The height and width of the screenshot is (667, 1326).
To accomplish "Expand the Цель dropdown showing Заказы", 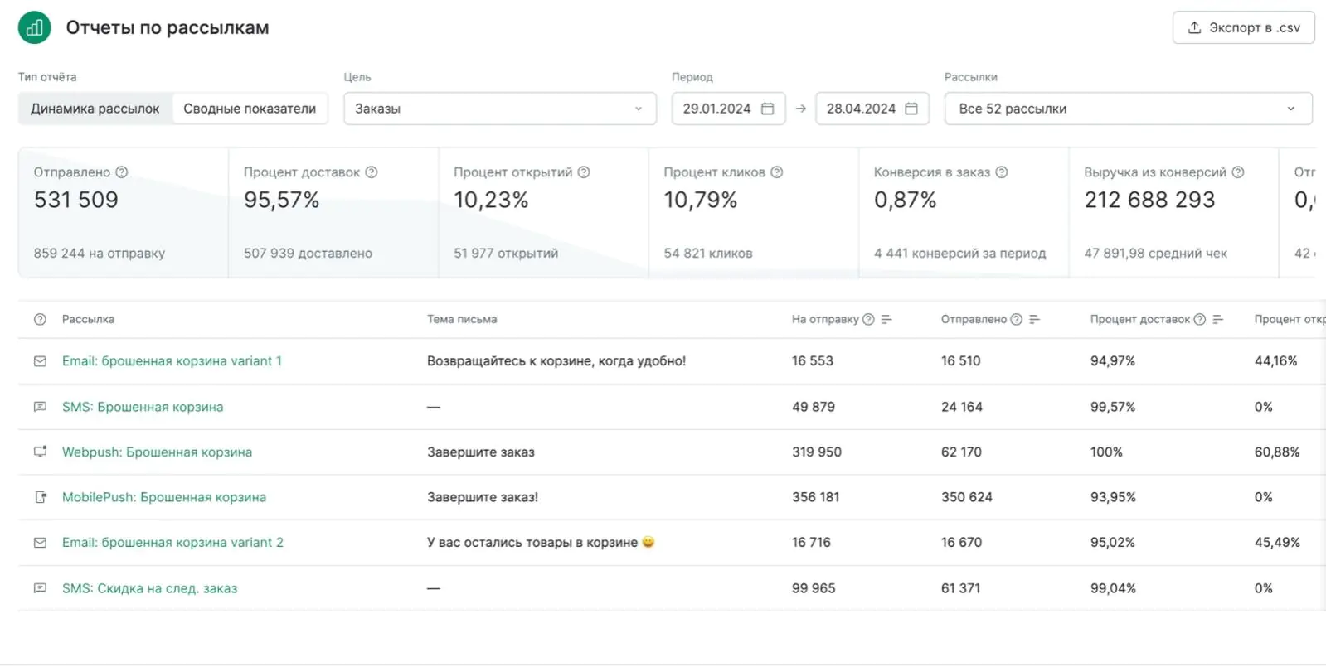I will point(499,109).
